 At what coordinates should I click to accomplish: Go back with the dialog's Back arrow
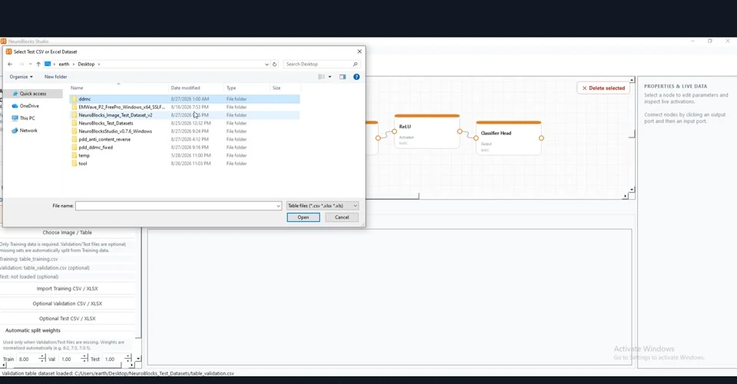coord(10,64)
